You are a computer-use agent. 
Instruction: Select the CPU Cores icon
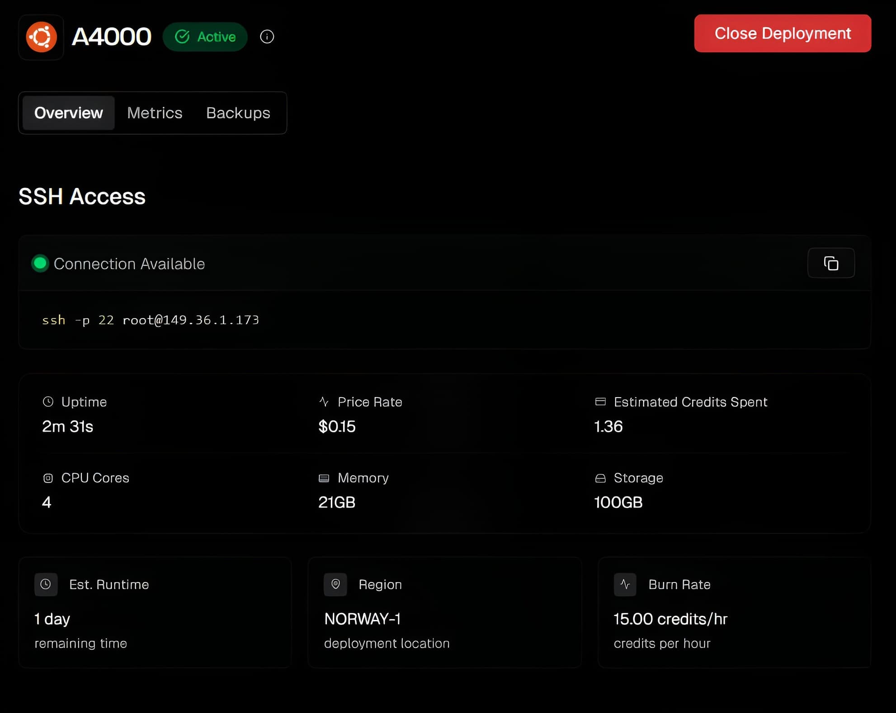point(47,478)
